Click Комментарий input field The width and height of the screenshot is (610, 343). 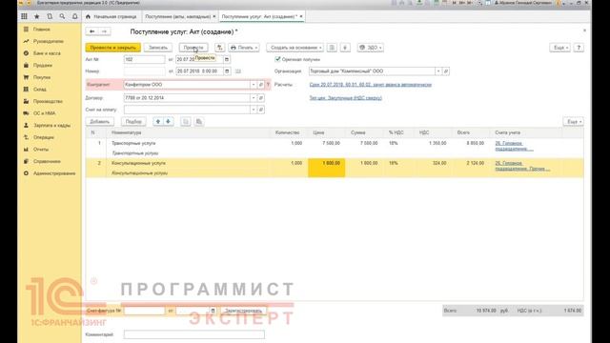pyautogui.click(x=194, y=334)
